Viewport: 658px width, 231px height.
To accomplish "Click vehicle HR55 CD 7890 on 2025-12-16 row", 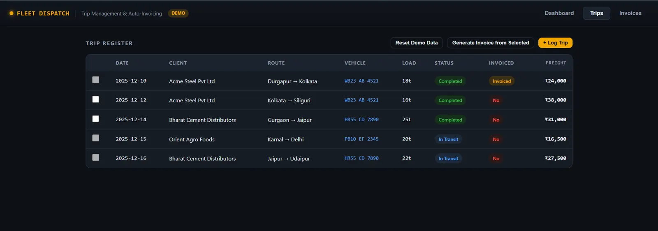I will (361, 158).
